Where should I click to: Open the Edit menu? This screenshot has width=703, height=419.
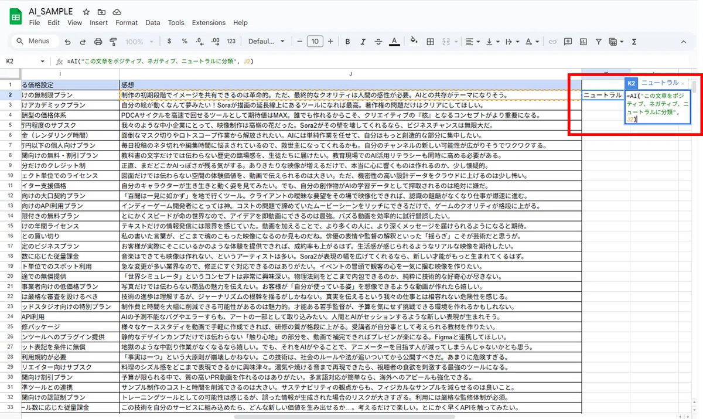54,23
